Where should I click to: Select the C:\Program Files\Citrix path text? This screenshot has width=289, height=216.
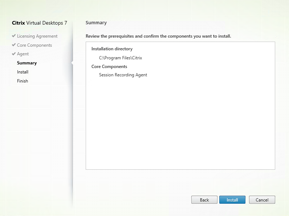(118, 58)
